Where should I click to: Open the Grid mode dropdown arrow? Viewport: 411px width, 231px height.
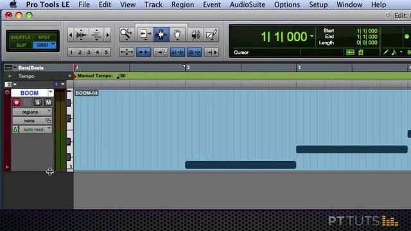point(53,44)
